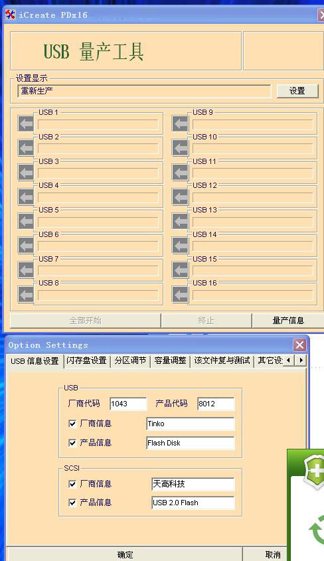Click the arrow icon for USB 1
Screen dimensions: 324x561
pos(26,123)
